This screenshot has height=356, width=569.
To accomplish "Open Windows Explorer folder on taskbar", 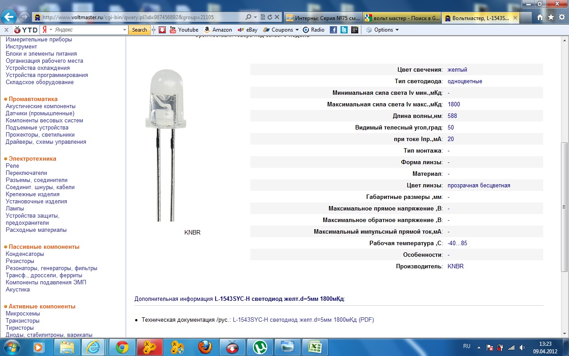I will click(x=67, y=347).
